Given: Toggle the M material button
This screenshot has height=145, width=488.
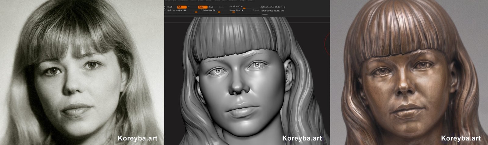Looking at the screenshot, I should click(x=189, y=7).
